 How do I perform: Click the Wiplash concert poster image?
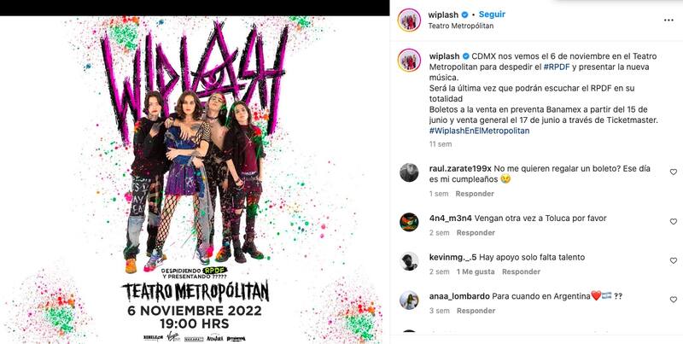(195, 180)
